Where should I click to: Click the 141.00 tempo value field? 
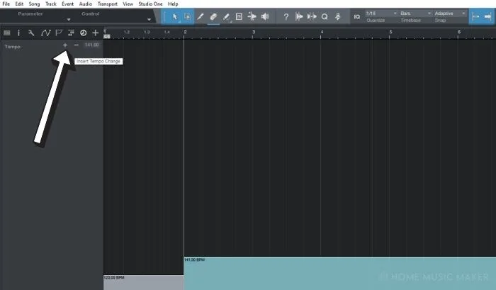[91, 45]
